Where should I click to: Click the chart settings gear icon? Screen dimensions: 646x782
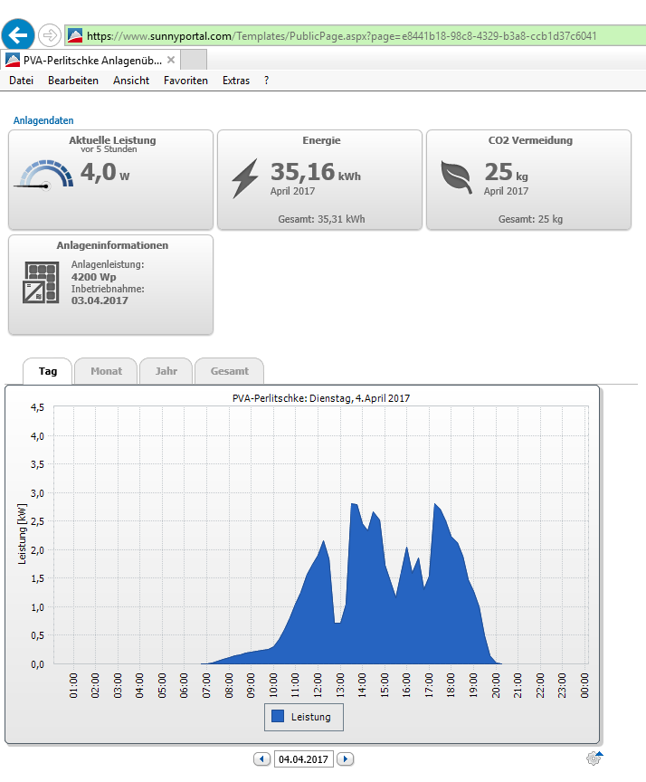pyautogui.click(x=594, y=758)
